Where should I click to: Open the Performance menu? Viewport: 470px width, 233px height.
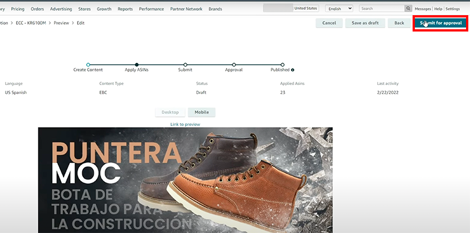coord(151,9)
